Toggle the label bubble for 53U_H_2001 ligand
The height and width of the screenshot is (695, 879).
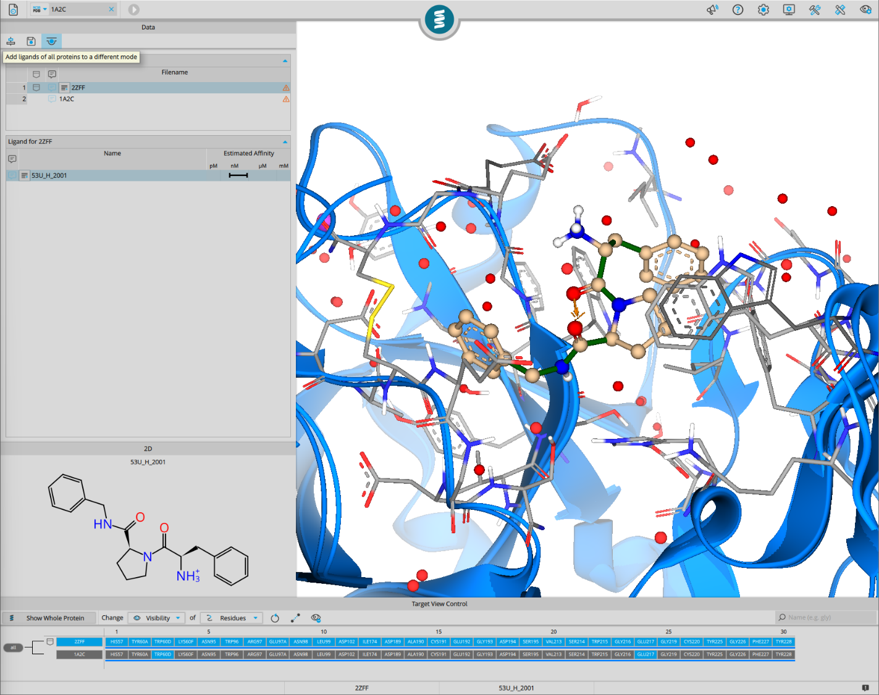tap(12, 175)
